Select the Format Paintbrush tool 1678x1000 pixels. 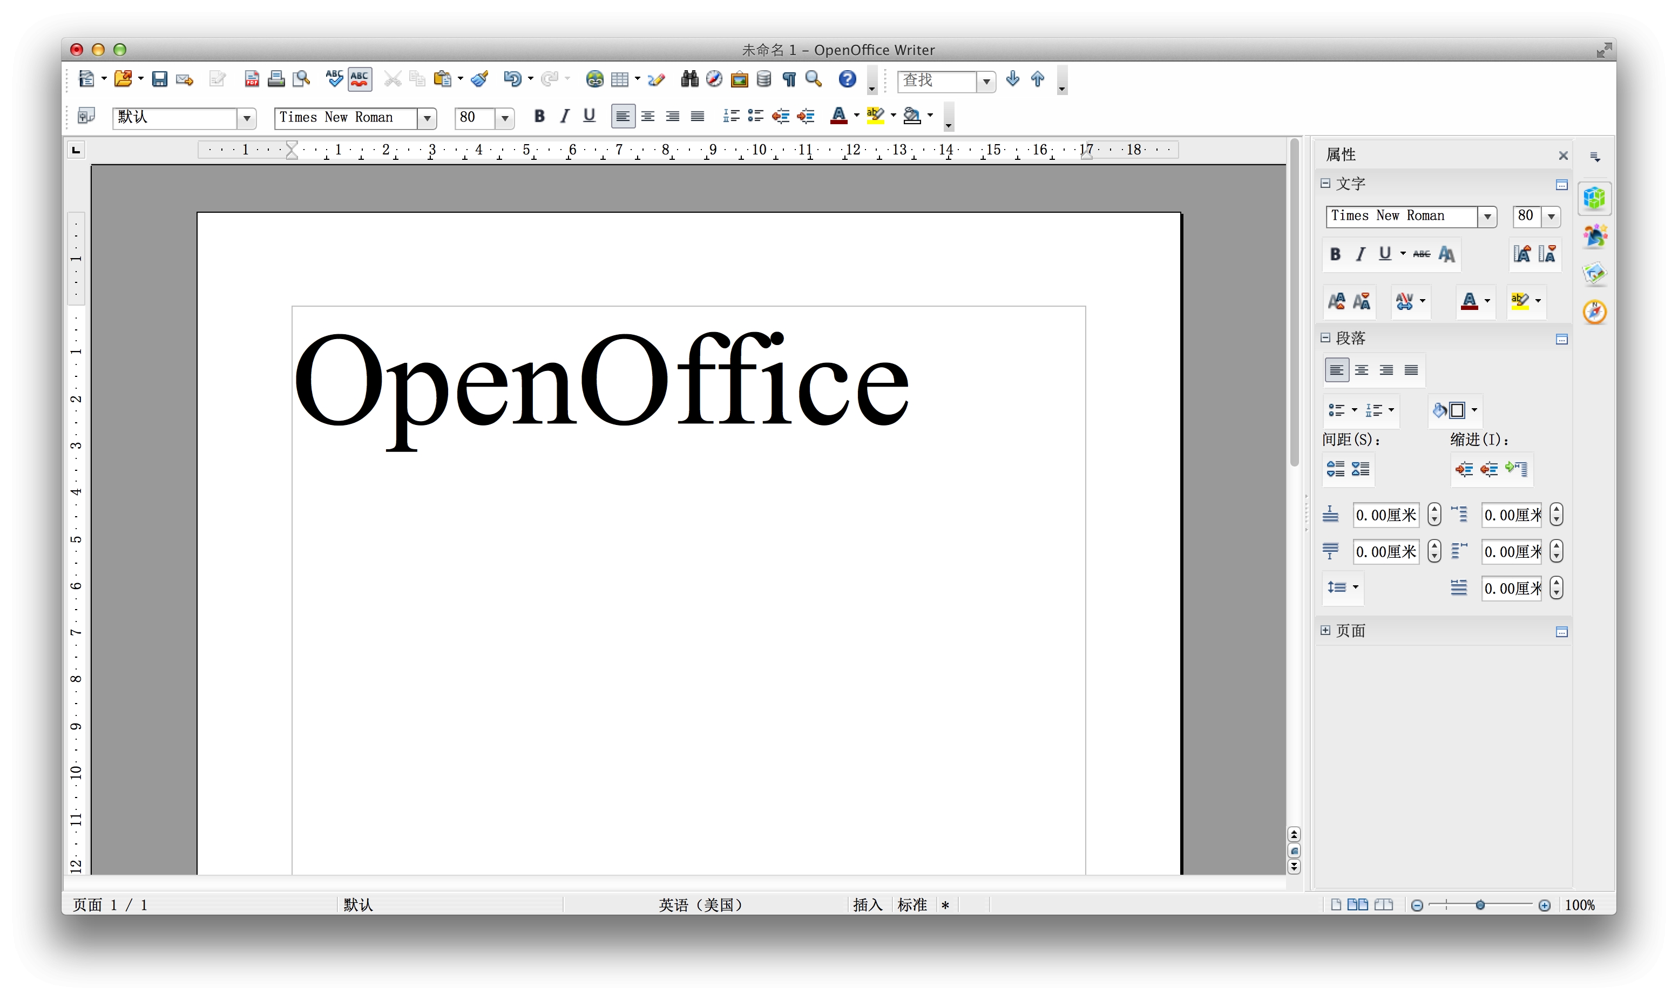479,79
